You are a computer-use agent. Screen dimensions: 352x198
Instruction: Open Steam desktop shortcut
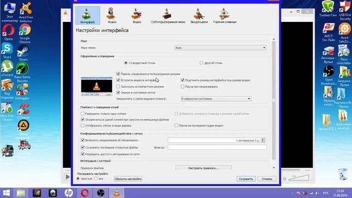coord(23,53)
